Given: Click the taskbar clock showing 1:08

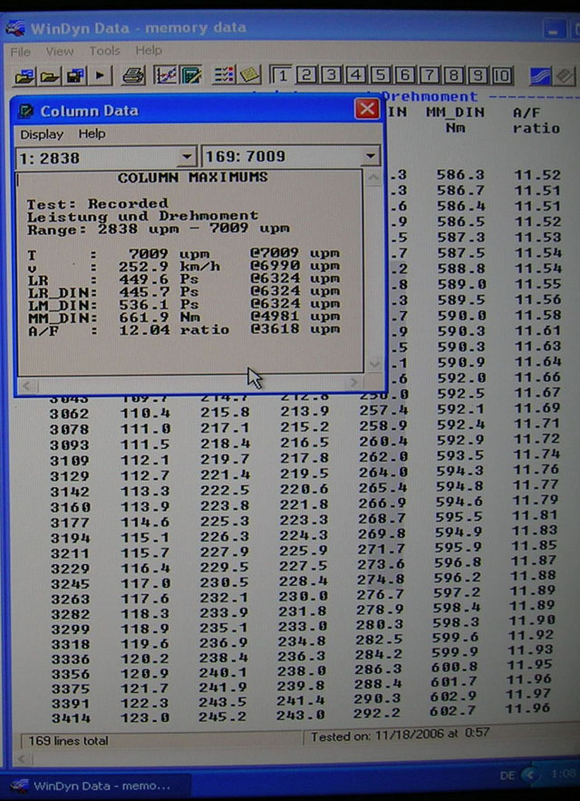Looking at the screenshot, I should coord(564,775).
